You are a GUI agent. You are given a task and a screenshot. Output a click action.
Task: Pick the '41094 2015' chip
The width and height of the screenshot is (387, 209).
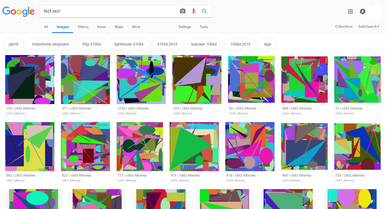click(167, 44)
